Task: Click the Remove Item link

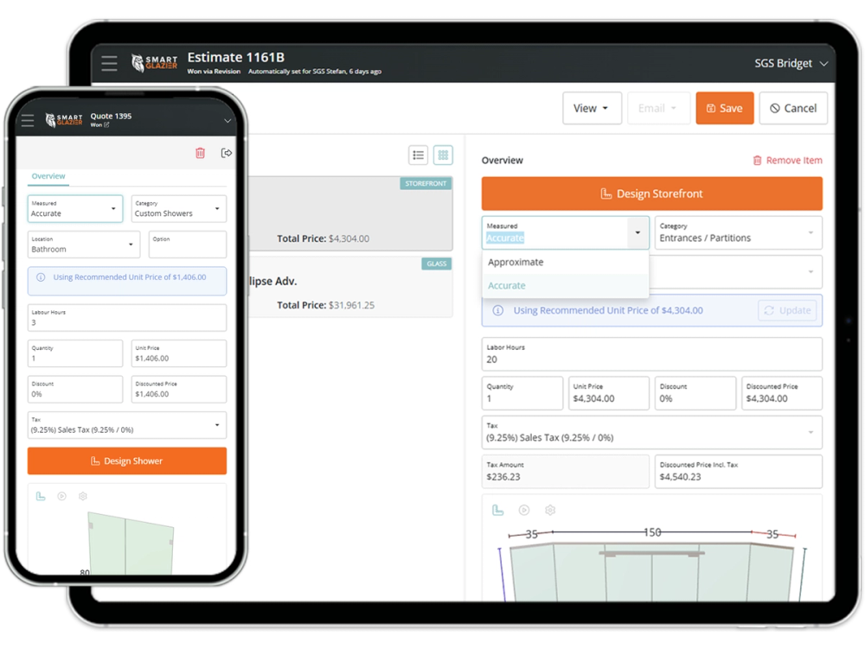Action: [787, 160]
